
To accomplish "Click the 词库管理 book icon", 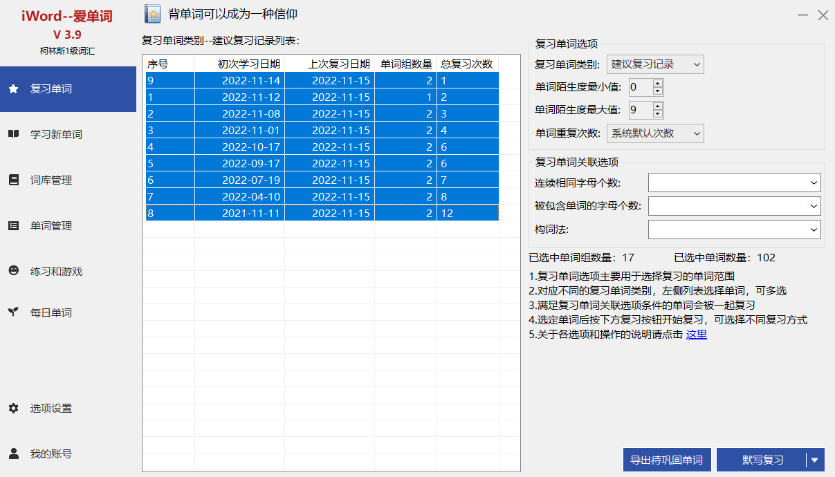I will click(x=13, y=180).
